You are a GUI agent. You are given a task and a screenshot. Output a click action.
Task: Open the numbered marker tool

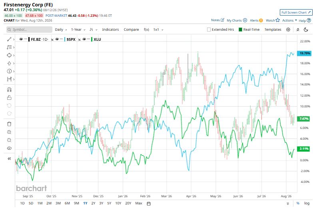click(9, 71)
